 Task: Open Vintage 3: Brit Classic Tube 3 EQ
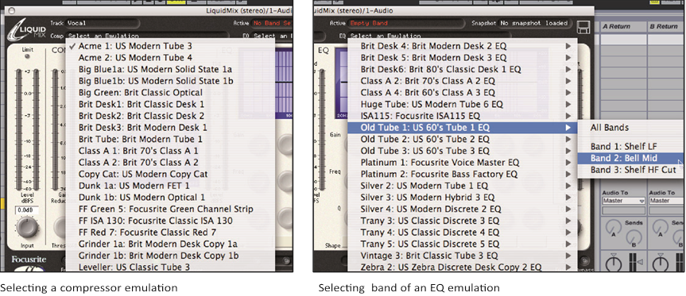click(x=463, y=256)
